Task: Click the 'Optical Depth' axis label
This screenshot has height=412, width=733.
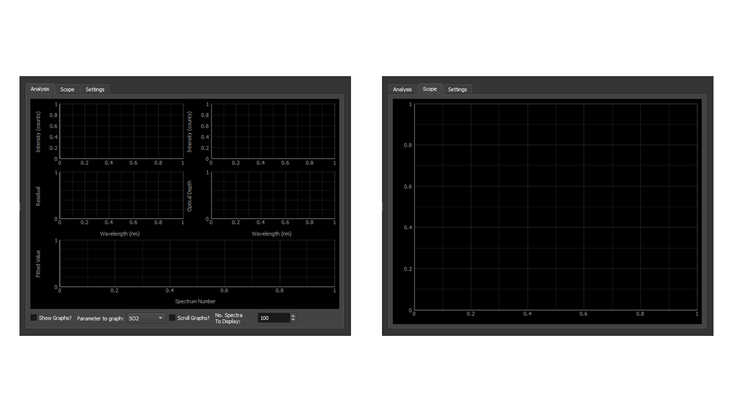Action: click(x=190, y=196)
